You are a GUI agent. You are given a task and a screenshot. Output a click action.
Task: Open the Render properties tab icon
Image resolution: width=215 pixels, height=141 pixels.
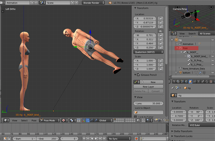click(174, 82)
